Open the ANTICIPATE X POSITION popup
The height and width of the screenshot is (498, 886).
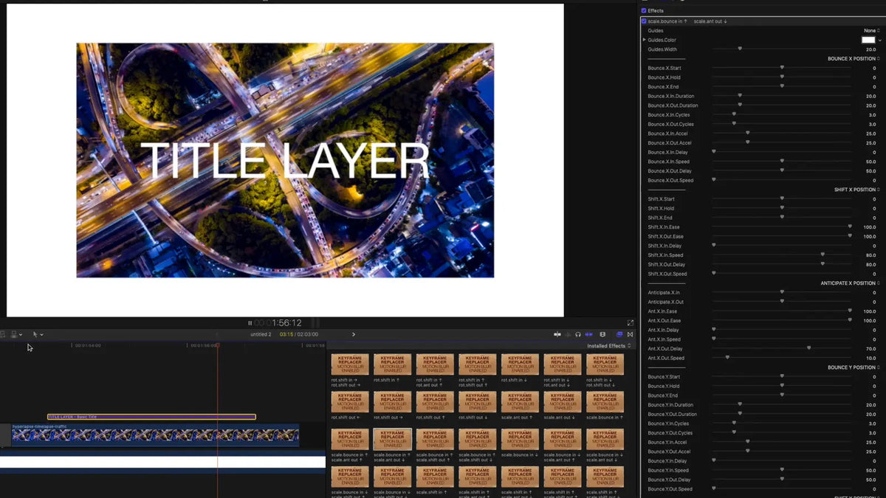click(851, 283)
